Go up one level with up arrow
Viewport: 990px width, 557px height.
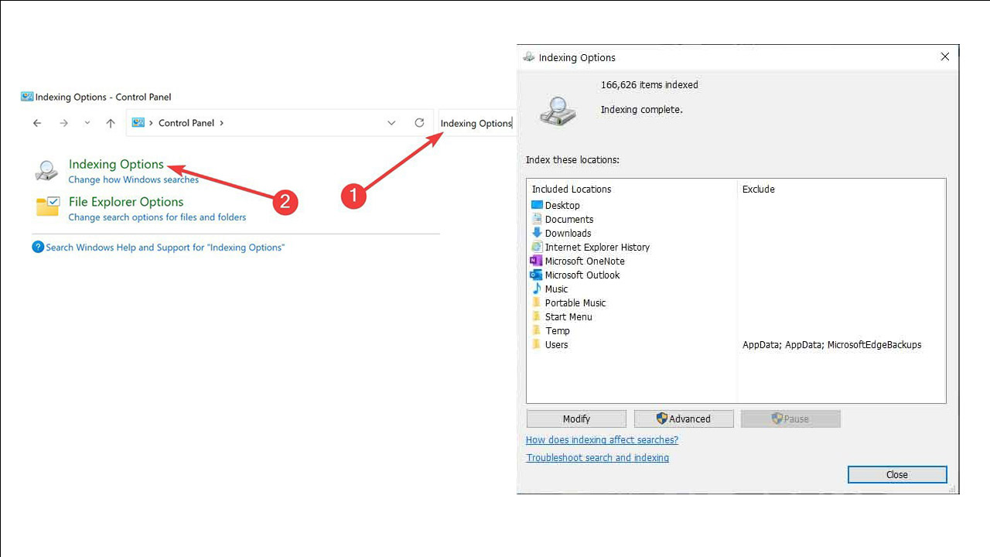[111, 123]
